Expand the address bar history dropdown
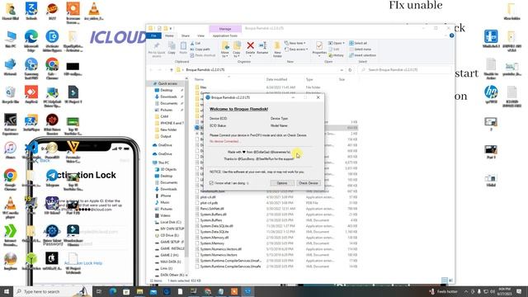This screenshot has height=297, width=528. click(x=342, y=69)
